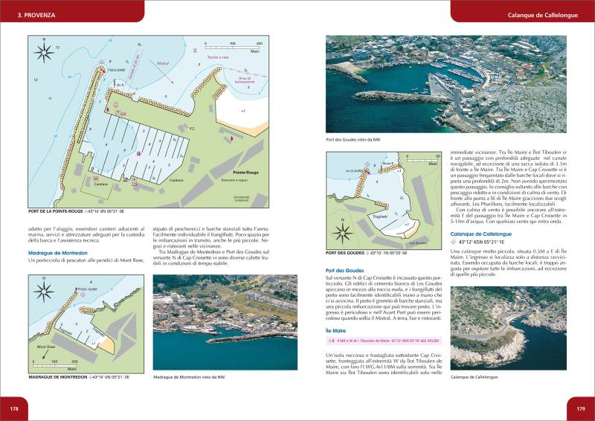Click the distance scale bar on Pointe-Rouge chart
This screenshot has width=595, height=421.
[233, 46]
